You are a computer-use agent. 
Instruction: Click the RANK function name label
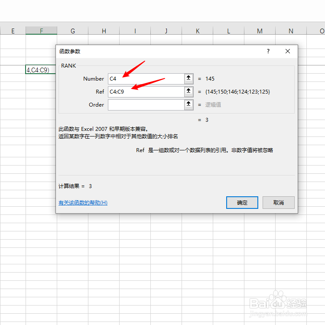[x=68, y=66]
